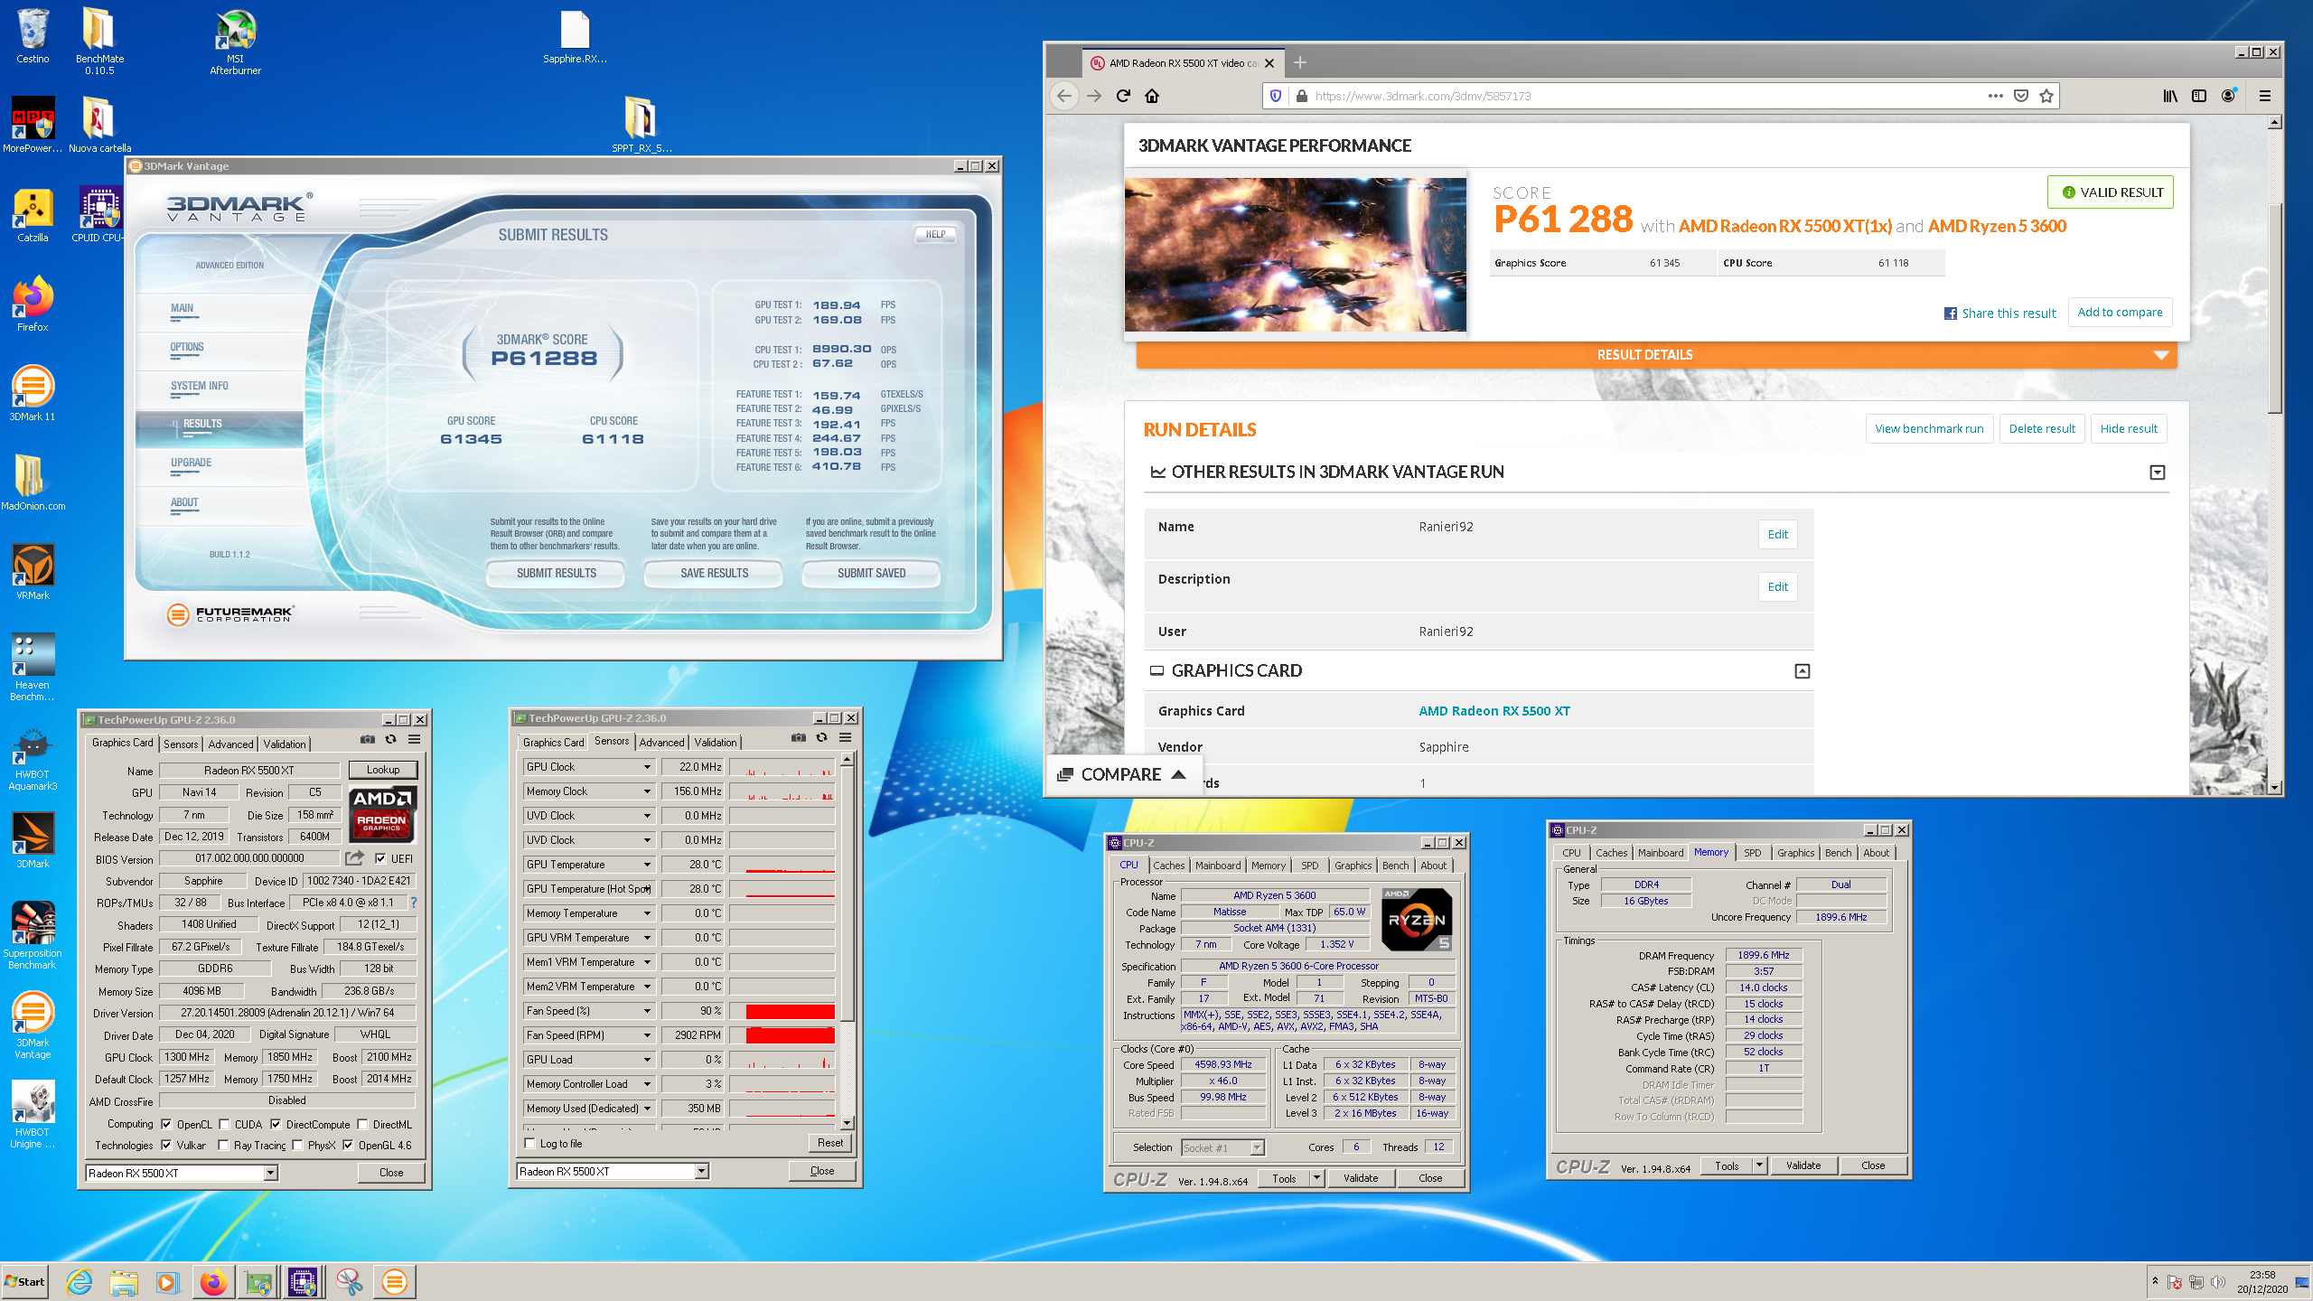2313x1301 pixels.
Task: Reload the page in Firefox
Action: click(1123, 96)
